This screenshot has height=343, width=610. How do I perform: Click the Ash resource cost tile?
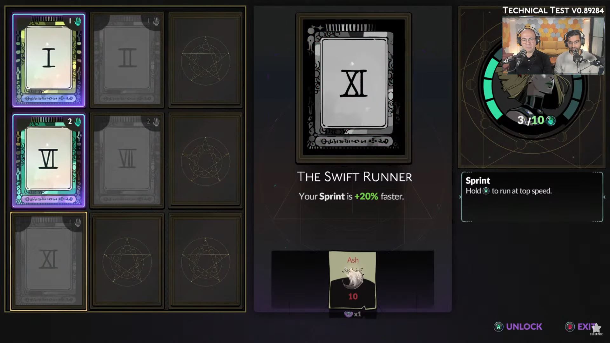pyautogui.click(x=353, y=280)
